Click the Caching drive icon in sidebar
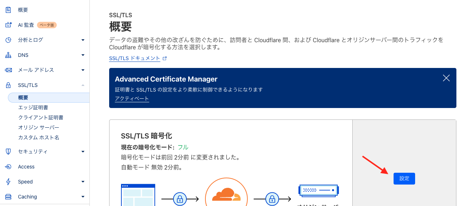474x206 pixels. click(x=8, y=197)
